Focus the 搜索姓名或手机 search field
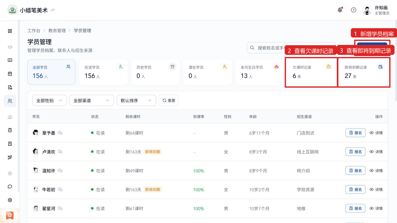This screenshot has height=223, width=397. pyautogui.click(x=292, y=48)
